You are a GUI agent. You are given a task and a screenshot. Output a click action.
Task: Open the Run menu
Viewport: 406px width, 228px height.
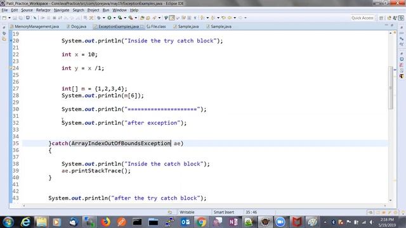(x=106, y=10)
